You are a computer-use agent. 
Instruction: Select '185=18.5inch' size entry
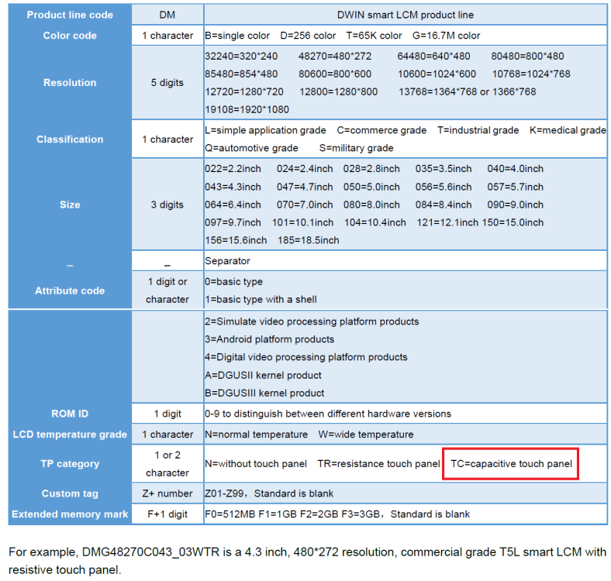(x=309, y=241)
